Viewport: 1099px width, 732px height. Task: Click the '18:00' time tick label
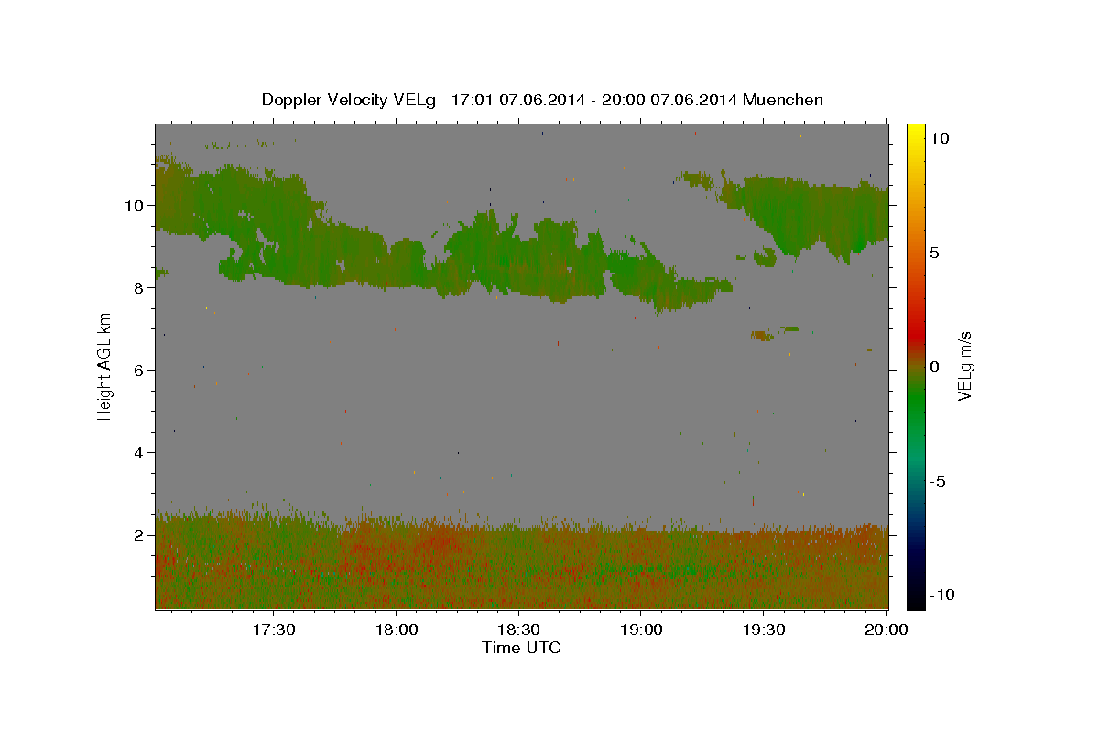point(397,630)
